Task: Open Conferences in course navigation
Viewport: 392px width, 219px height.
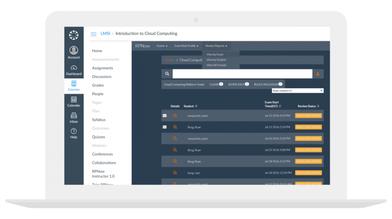Action: pos(102,154)
